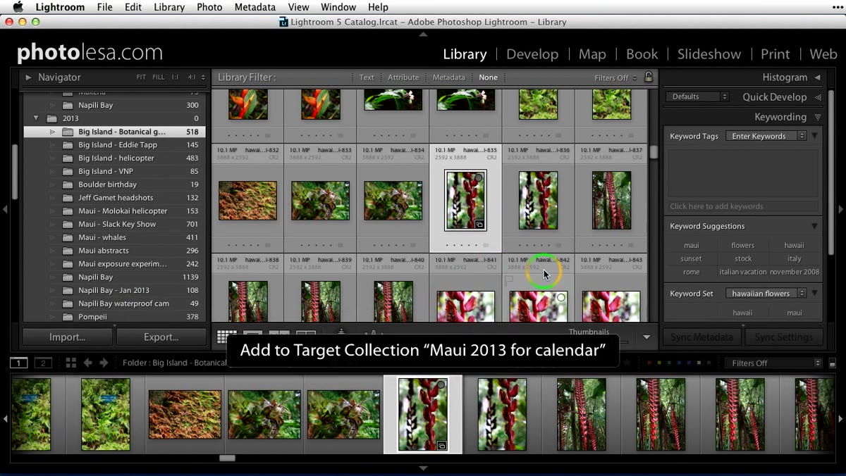Add hawai-842 to target collection circle

560,298
